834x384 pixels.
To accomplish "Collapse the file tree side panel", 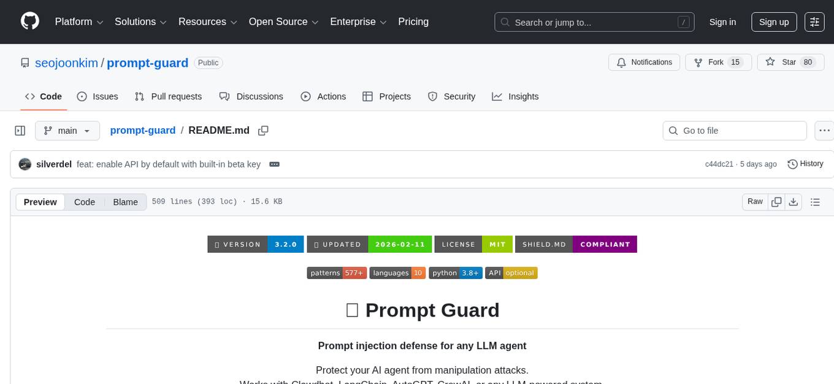I will click(20, 130).
